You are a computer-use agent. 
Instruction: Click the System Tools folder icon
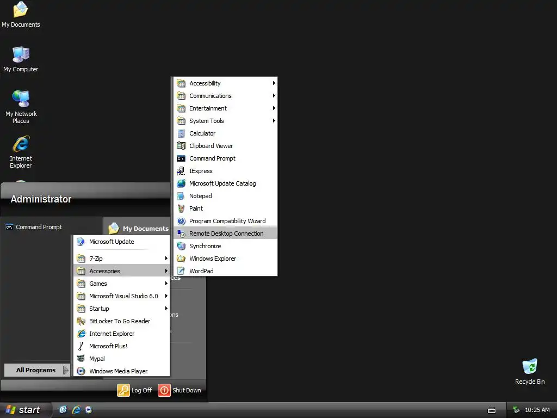(181, 121)
